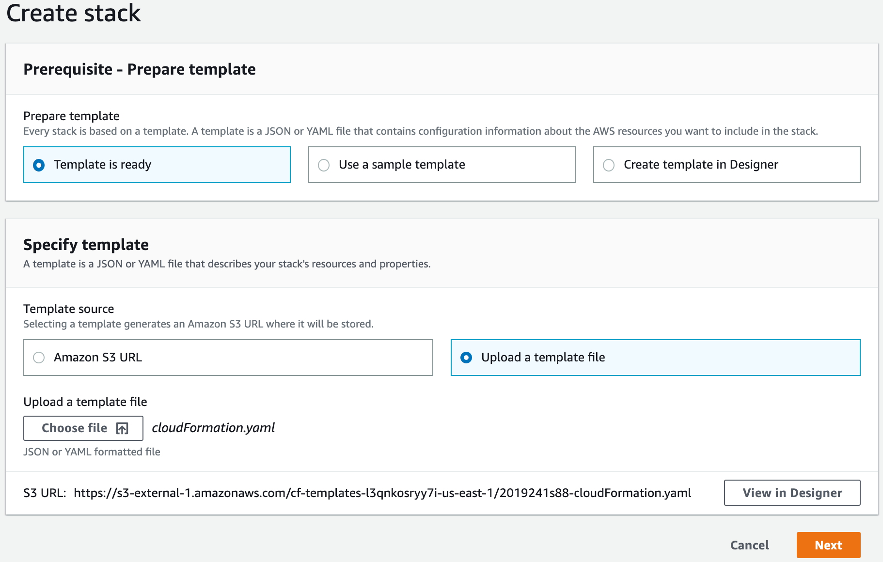Select the "Template is ready" radio option
This screenshot has height=562, width=883.
(39, 165)
